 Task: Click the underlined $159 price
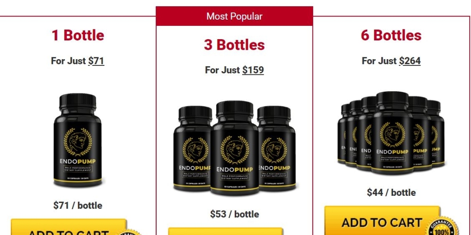click(x=253, y=70)
